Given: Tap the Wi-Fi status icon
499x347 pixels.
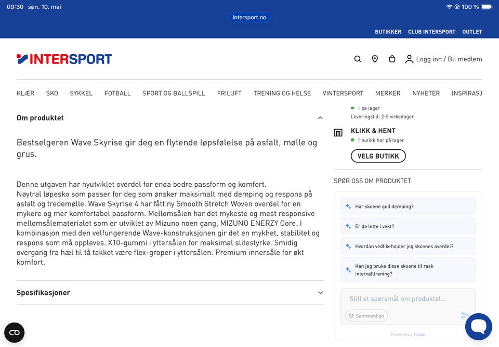Looking at the screenshot, I should coord(449,7).
